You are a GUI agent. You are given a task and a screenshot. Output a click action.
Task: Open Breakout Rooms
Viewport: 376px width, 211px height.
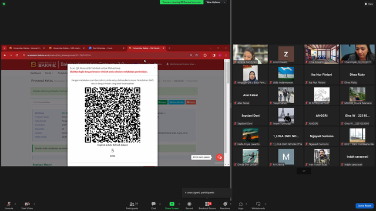click(207, 205)
